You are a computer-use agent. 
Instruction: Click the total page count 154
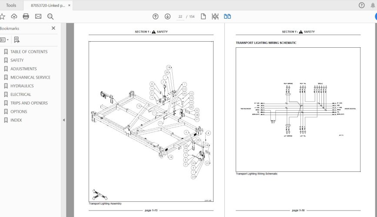tap(192, 16)
